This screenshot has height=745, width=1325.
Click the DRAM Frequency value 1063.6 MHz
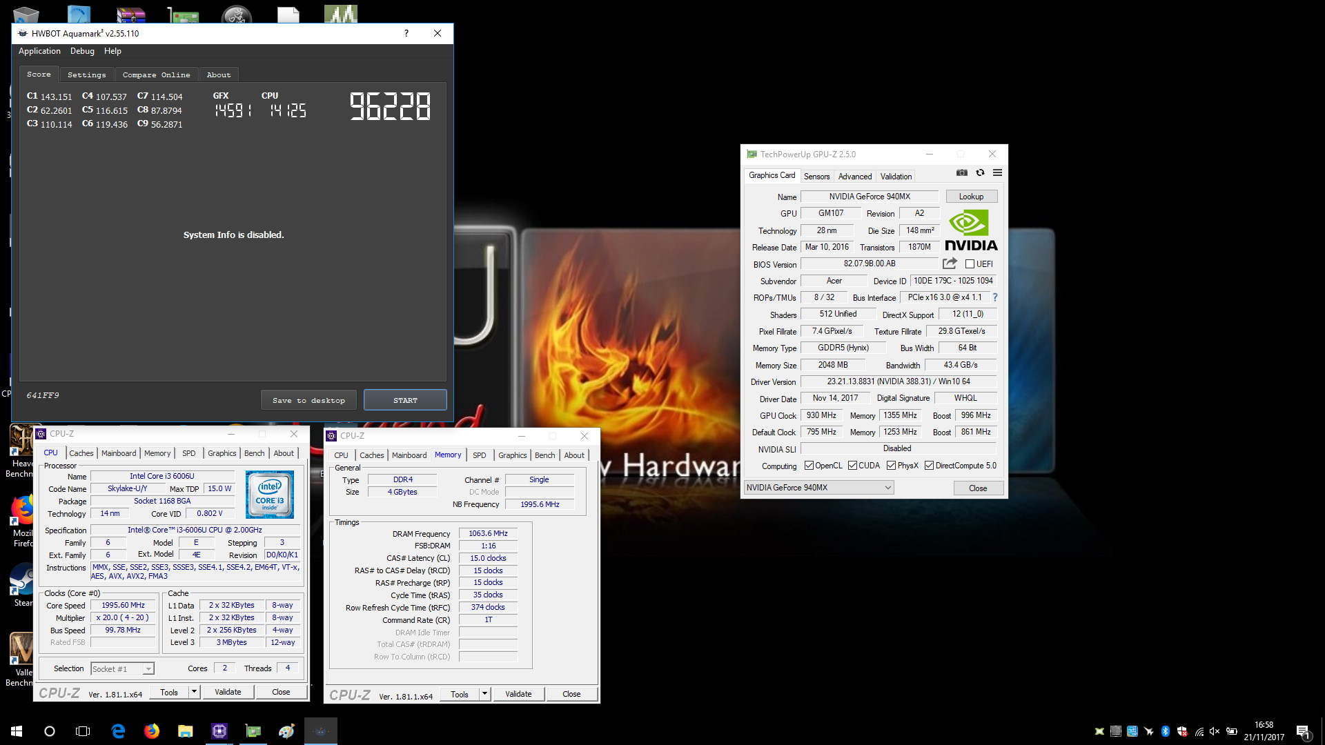point(488,533)
